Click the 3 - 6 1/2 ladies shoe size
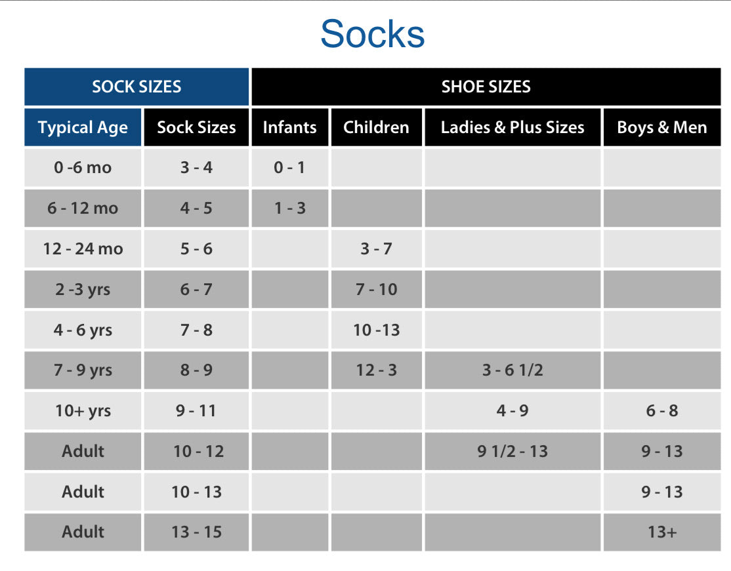Image resolution: width=731 pixels, height=571 pixels. tap(512, 370)
